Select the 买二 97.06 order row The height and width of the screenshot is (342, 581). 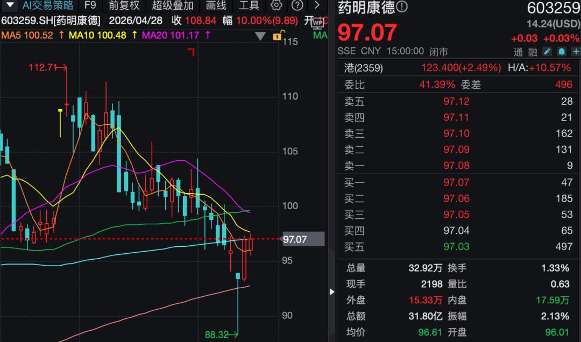[458, 198]
